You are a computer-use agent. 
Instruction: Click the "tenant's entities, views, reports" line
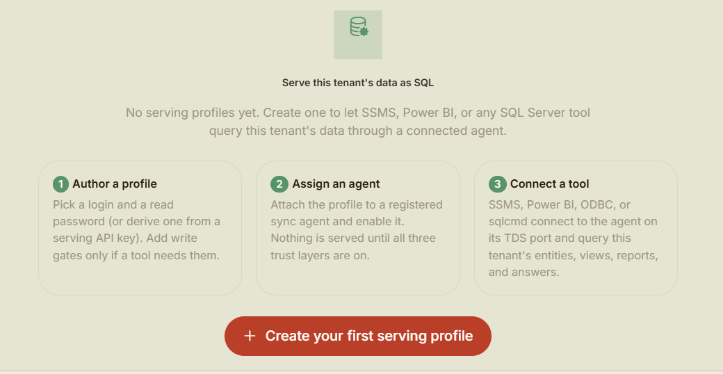(573, 255)
